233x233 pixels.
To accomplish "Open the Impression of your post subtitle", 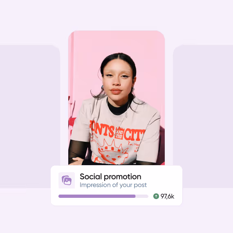I will (x=113, y=185).
